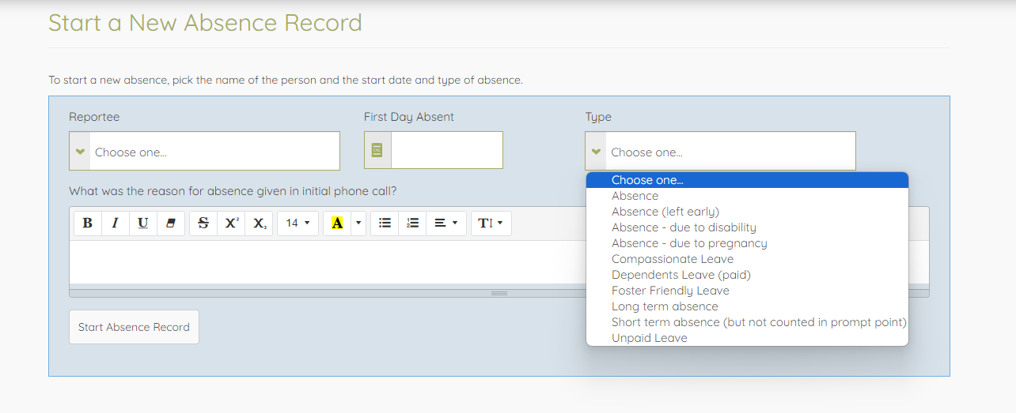Toggle italic text formatting
Screen dimensions: 1016x413
(x=115, y=223)
